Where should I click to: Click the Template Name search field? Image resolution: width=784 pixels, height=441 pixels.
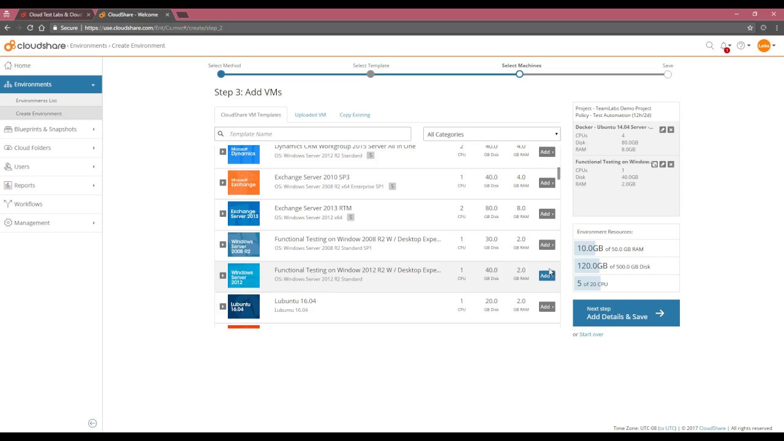[312, 134]
